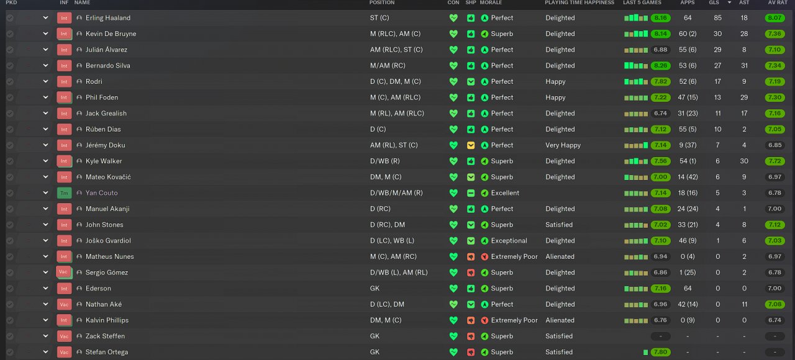Sort by the MORALE column header
This screenshot has width=795, height=360.
click(491, 3)
